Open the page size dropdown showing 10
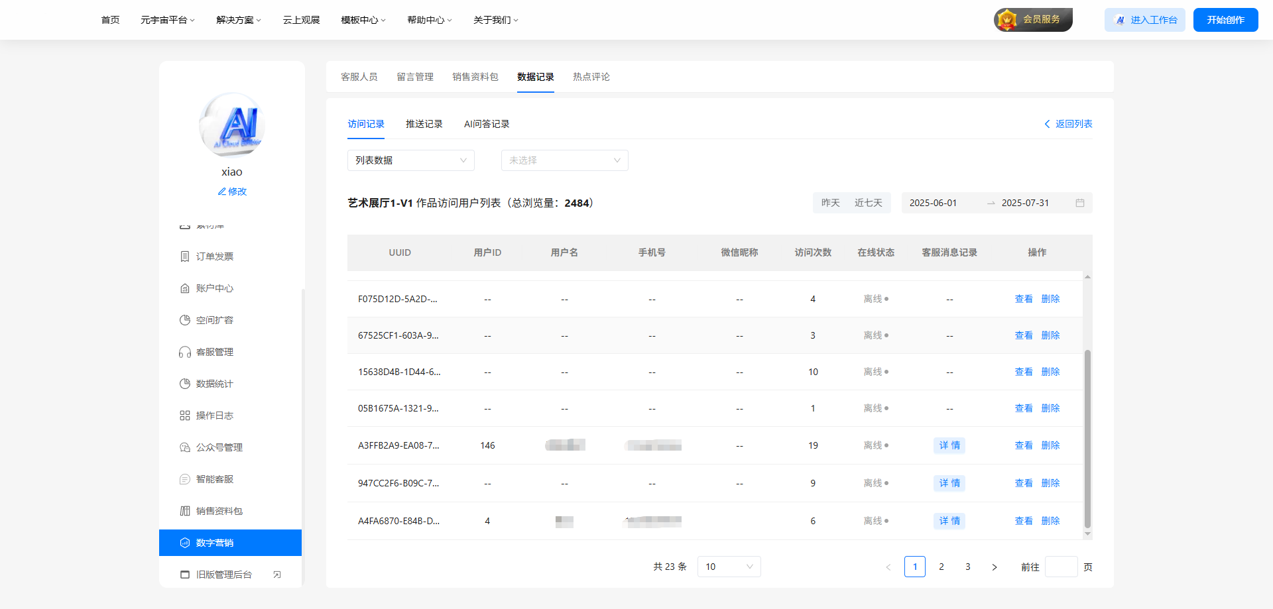 pos(729,567)
